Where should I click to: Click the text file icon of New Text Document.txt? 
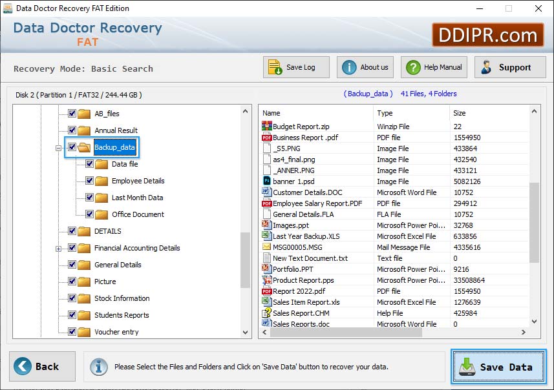click(x=267, y=258)
